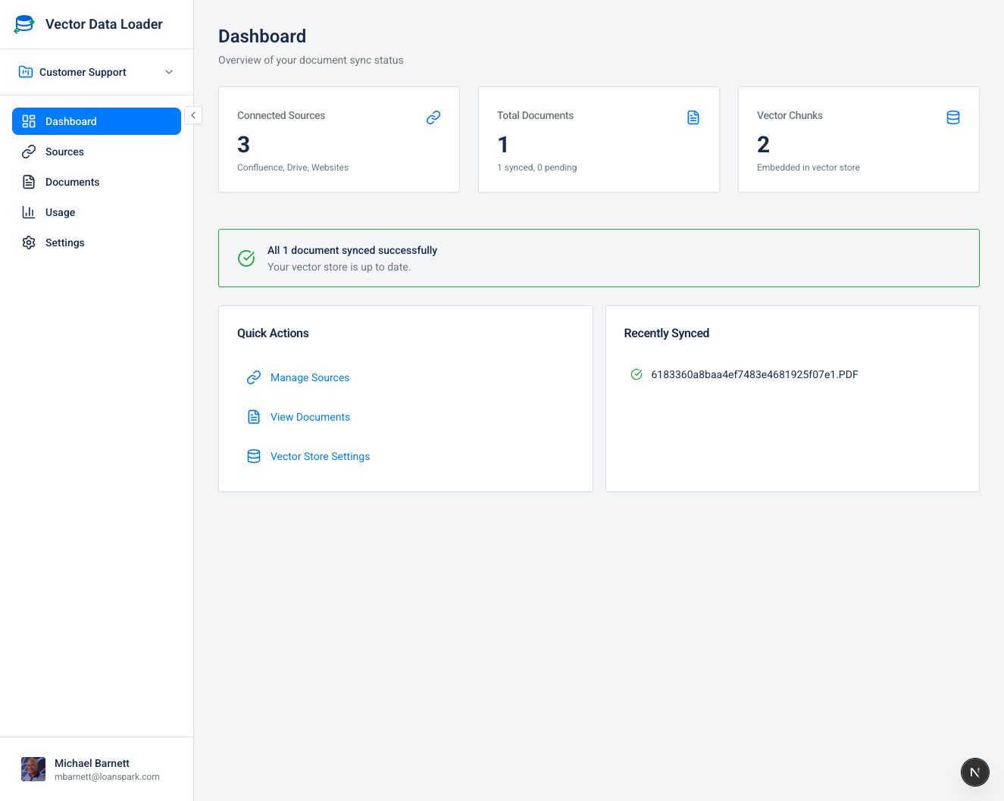Image resolution: width=1004 pixels, height=801 pixels.
Task: Select the Dashboard grid icon in sidebar
Action: click(x=28, y=120)
